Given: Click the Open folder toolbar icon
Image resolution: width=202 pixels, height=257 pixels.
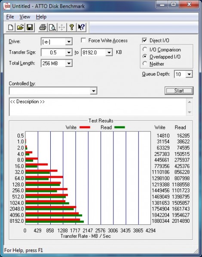Looking at the screenshot, I should (x=20, y=27).
